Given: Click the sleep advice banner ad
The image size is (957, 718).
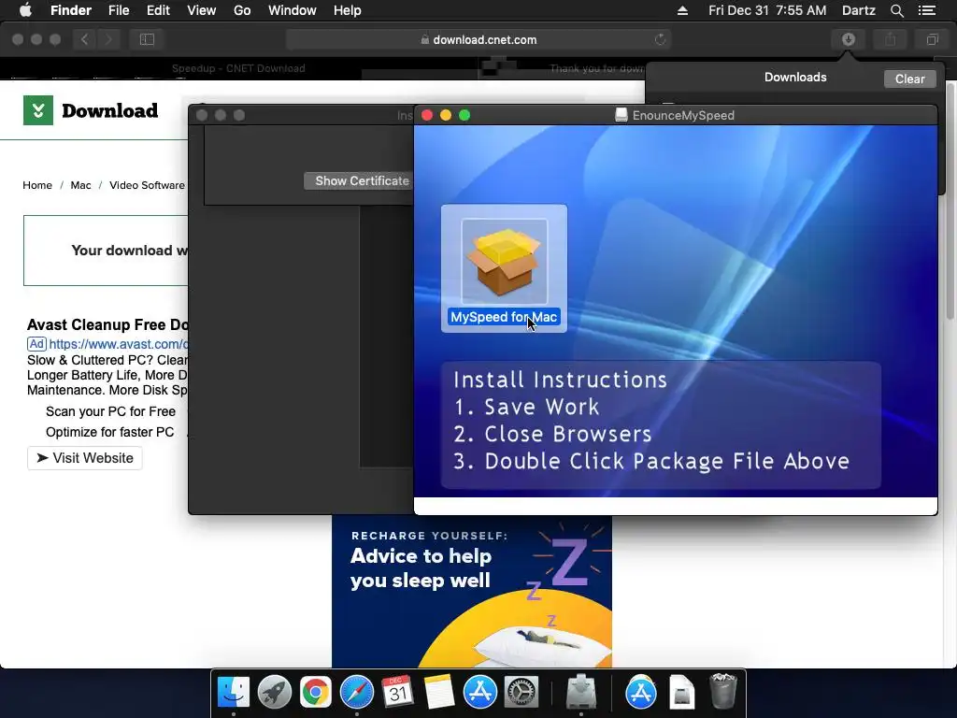Looking at the screenshot, I should [x=472, y=591].
